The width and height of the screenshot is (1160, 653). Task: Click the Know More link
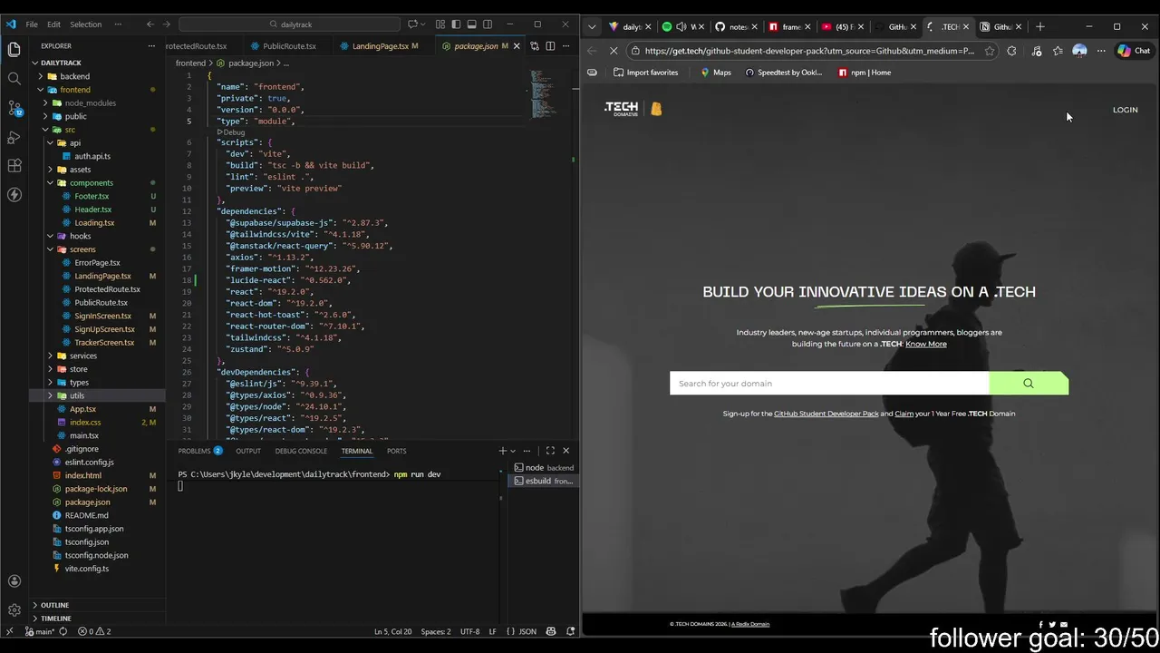point(925,344)
